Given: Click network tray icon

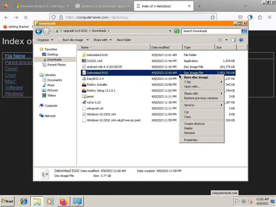Looking at the screenshot, I should click(244, 201).
